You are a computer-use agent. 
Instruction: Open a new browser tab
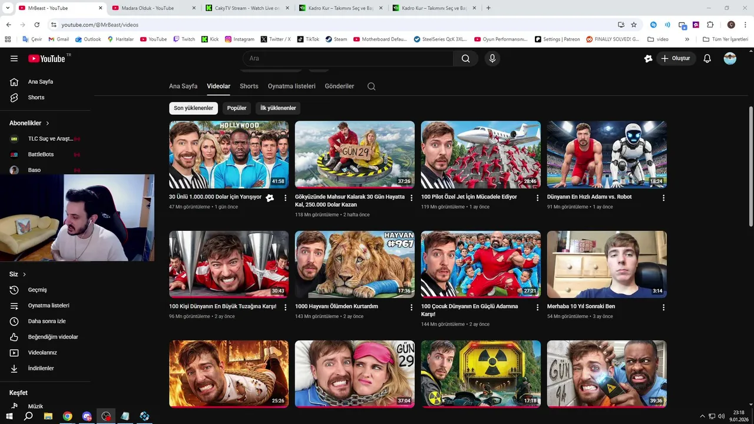(488, 8)
